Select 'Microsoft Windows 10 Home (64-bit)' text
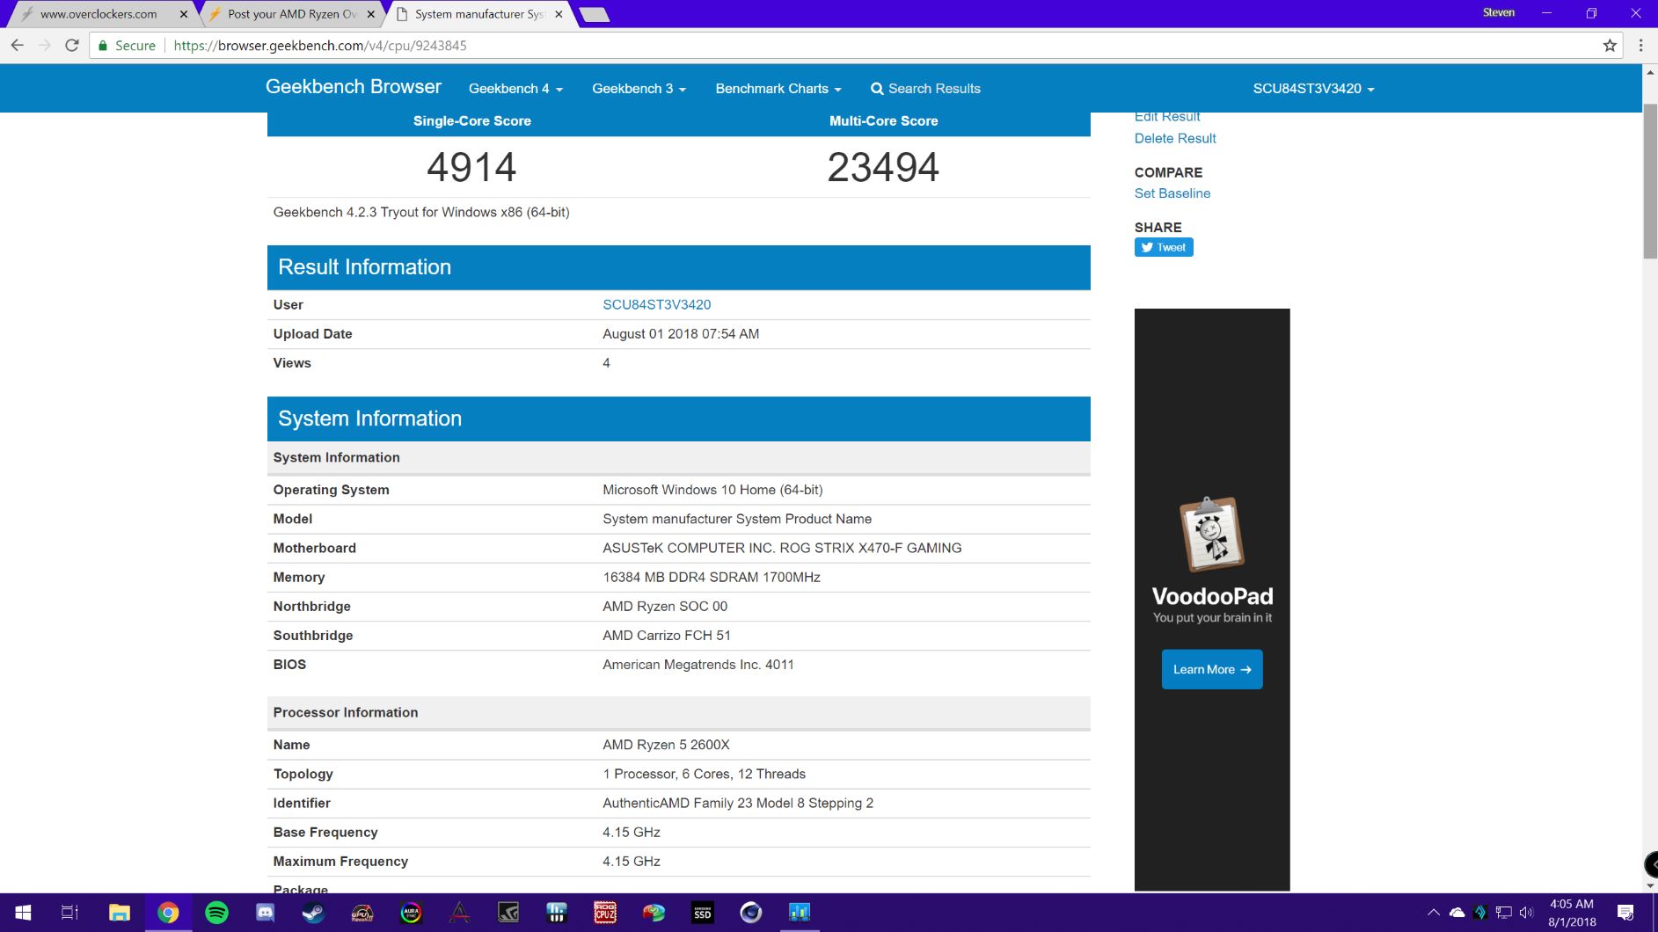The image size is (1658, 932). click(x=712, y=490)
